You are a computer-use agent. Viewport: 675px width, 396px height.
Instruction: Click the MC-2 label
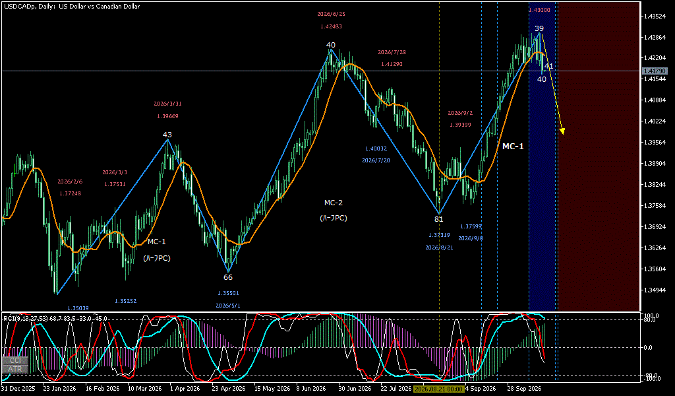333,203
